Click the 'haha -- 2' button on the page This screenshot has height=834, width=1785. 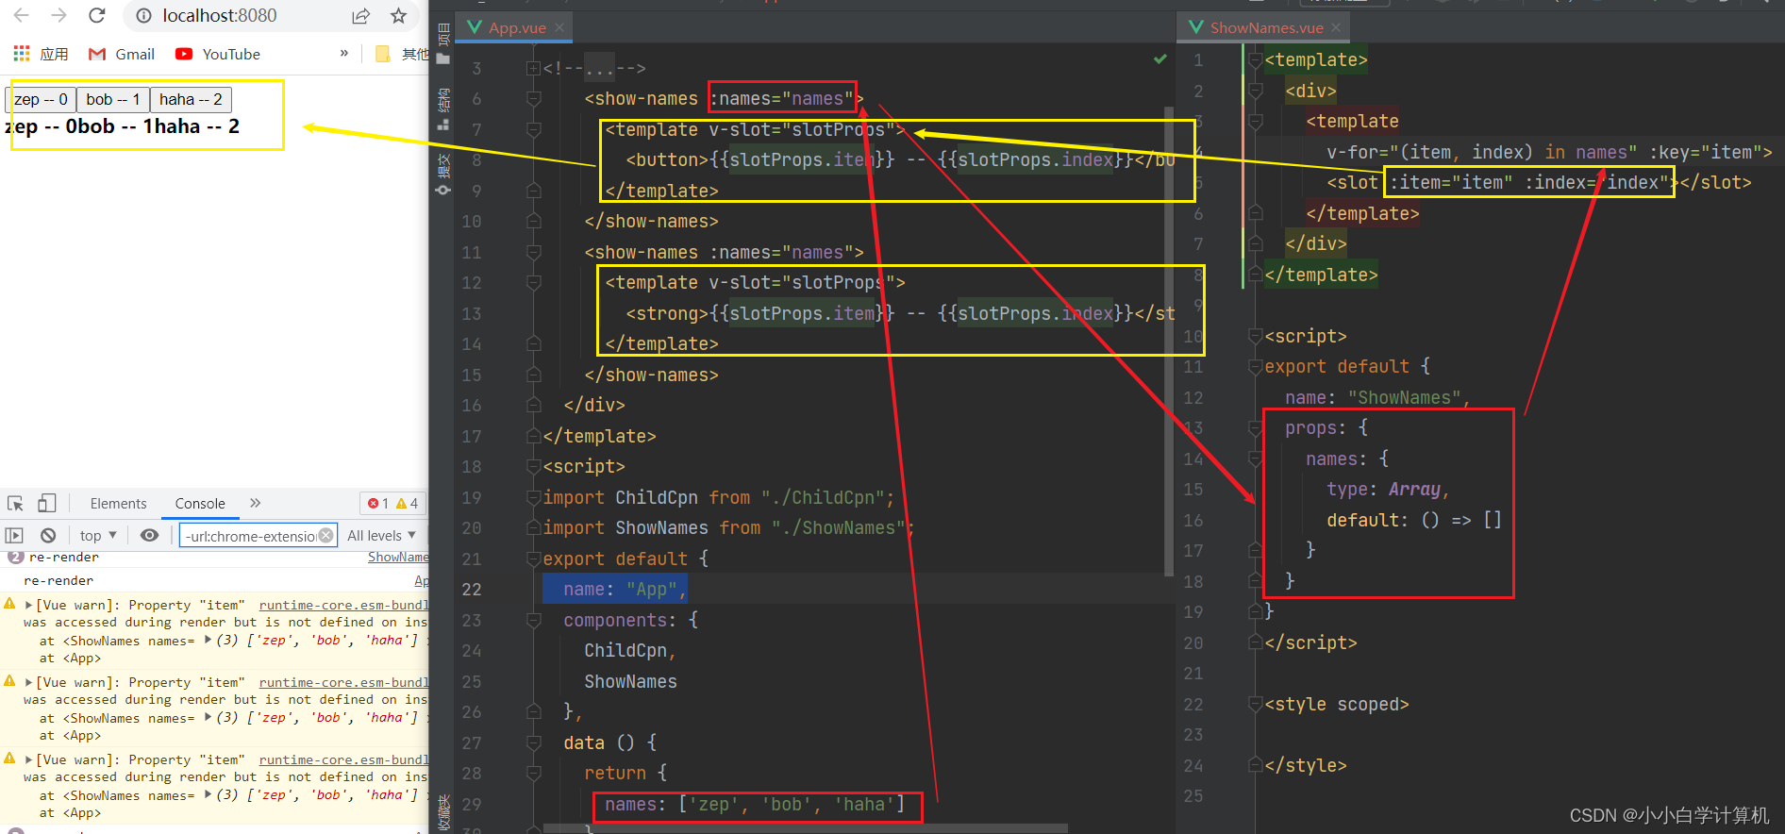pos(191,99)
